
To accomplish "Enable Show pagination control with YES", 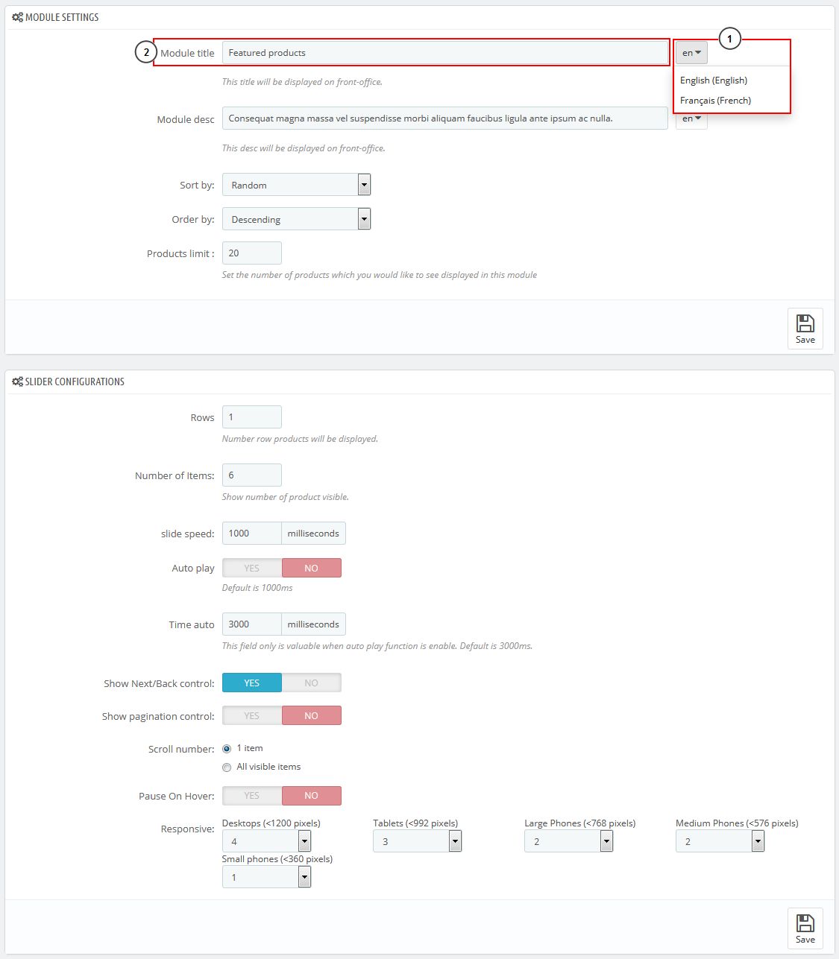I will 252,715.
